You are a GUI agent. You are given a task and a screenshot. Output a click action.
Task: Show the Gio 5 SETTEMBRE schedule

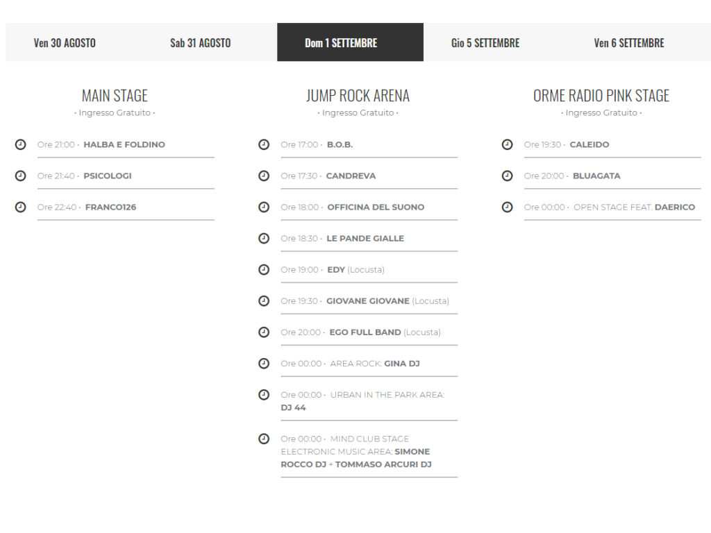point(485,43)
